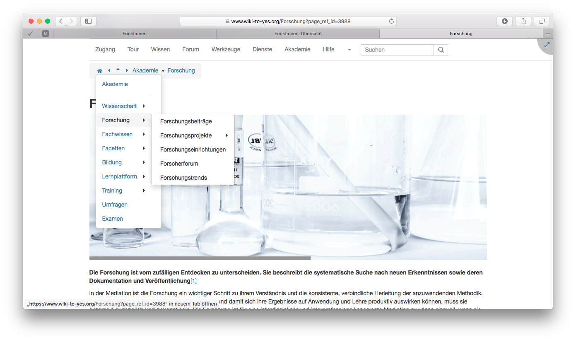
Task: Click into the Suchen search field
Action: [397, 50]
